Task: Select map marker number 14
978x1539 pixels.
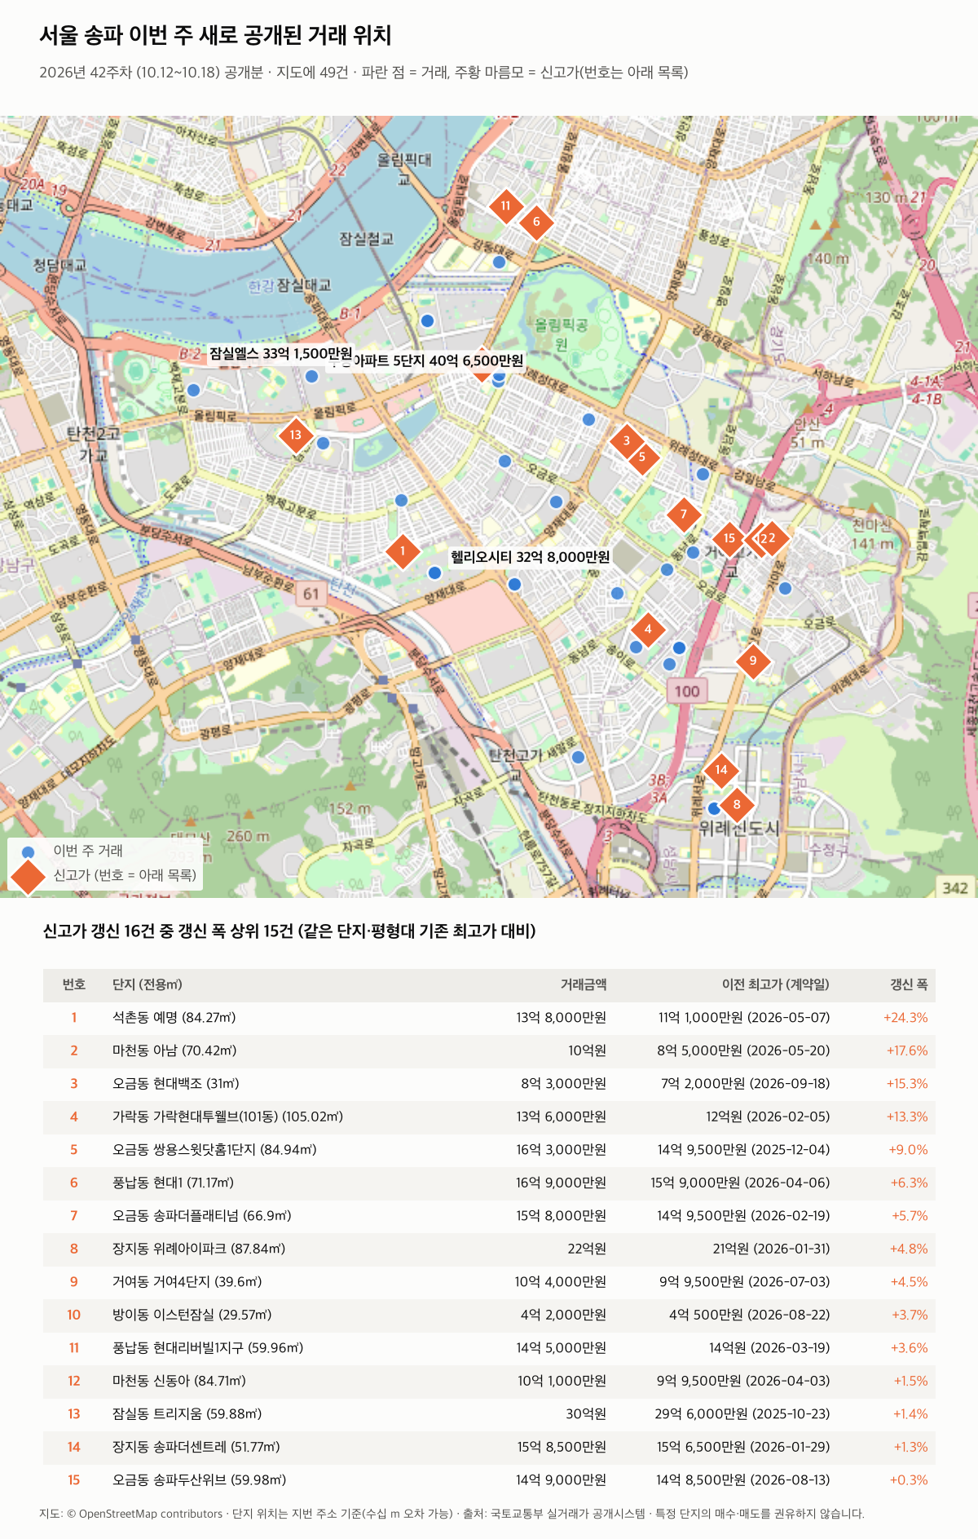Action: click(721, 770)
